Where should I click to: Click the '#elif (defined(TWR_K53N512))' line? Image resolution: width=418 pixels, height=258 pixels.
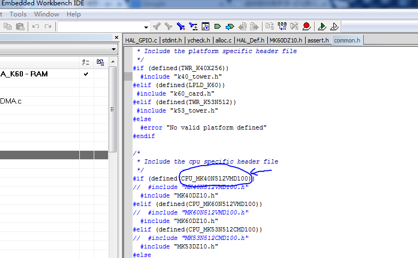184,102
